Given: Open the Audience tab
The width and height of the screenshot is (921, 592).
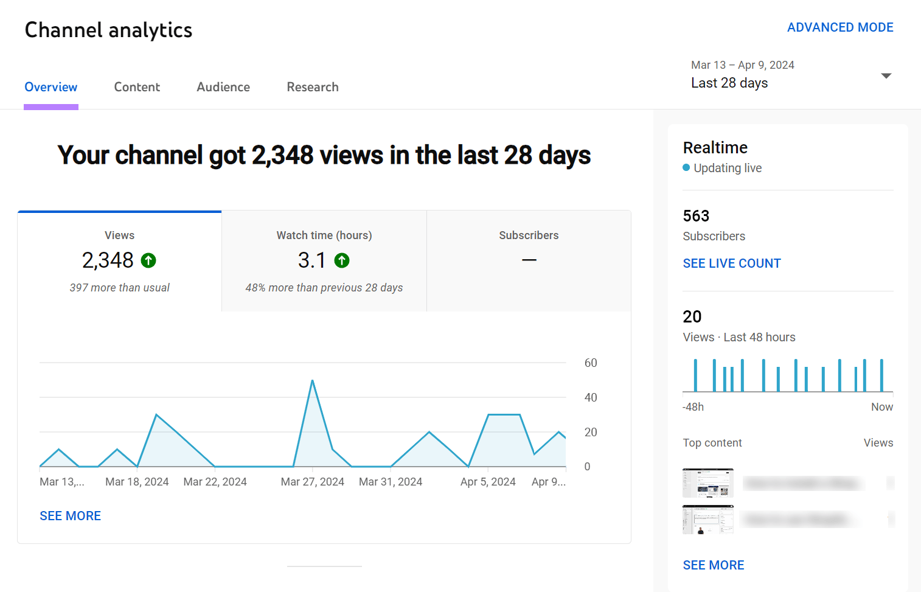Looking at the screenshot, I should click(223, 87).
